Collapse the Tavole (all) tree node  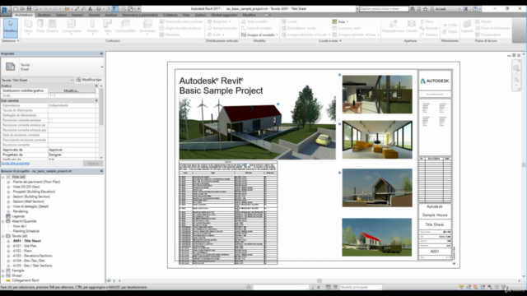[x=3, y=236]
